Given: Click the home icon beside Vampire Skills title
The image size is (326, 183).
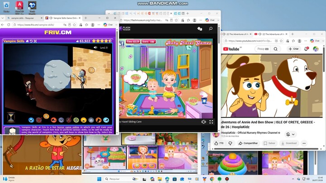Looking at the screenshot, I should pos(27,41).
